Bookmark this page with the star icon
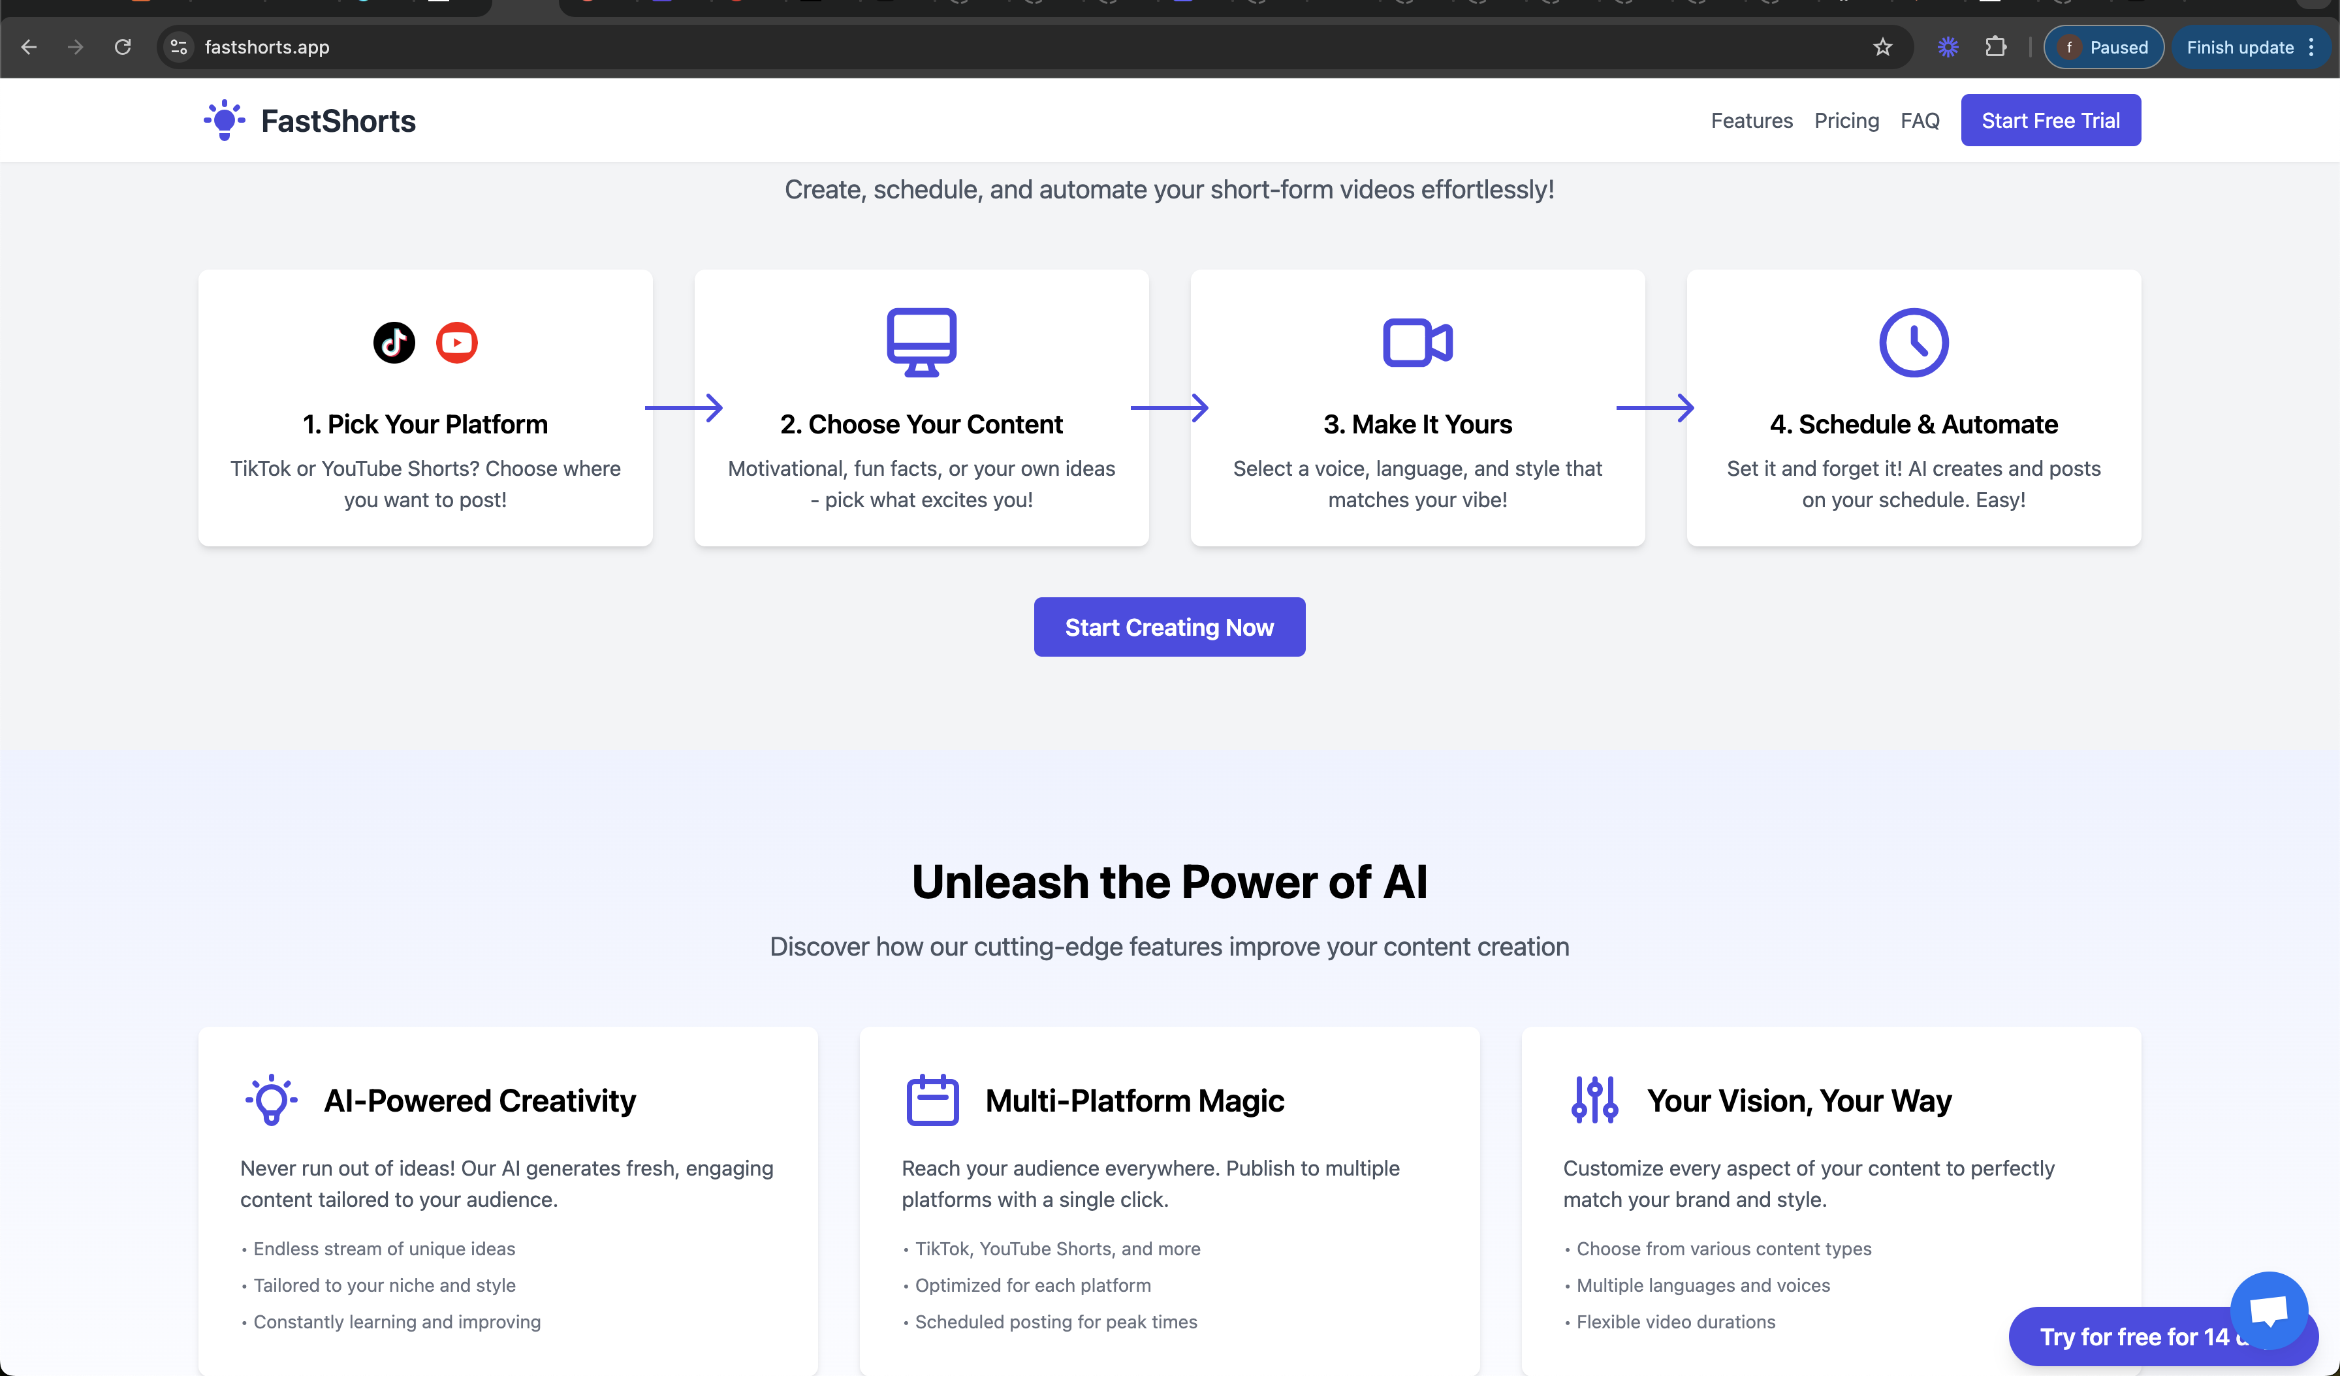Image resolution: width=2340 pixels, height=1376 pixels. (x=1882, y=48)
